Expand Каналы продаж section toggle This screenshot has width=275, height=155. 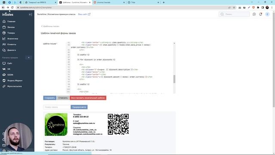29,58
